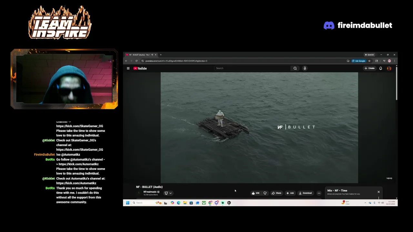413x232 pixels.
Task: Open File Explorer from the taskbar
Action: click(185, 203)
